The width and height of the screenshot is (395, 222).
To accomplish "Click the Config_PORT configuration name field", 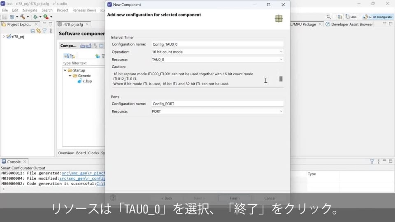I will click(217, 104).
